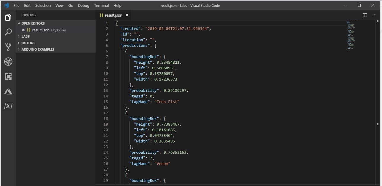The image size is (382, 186).
Task: Click the VS Code logo in title bar
Action: point(7,5)
